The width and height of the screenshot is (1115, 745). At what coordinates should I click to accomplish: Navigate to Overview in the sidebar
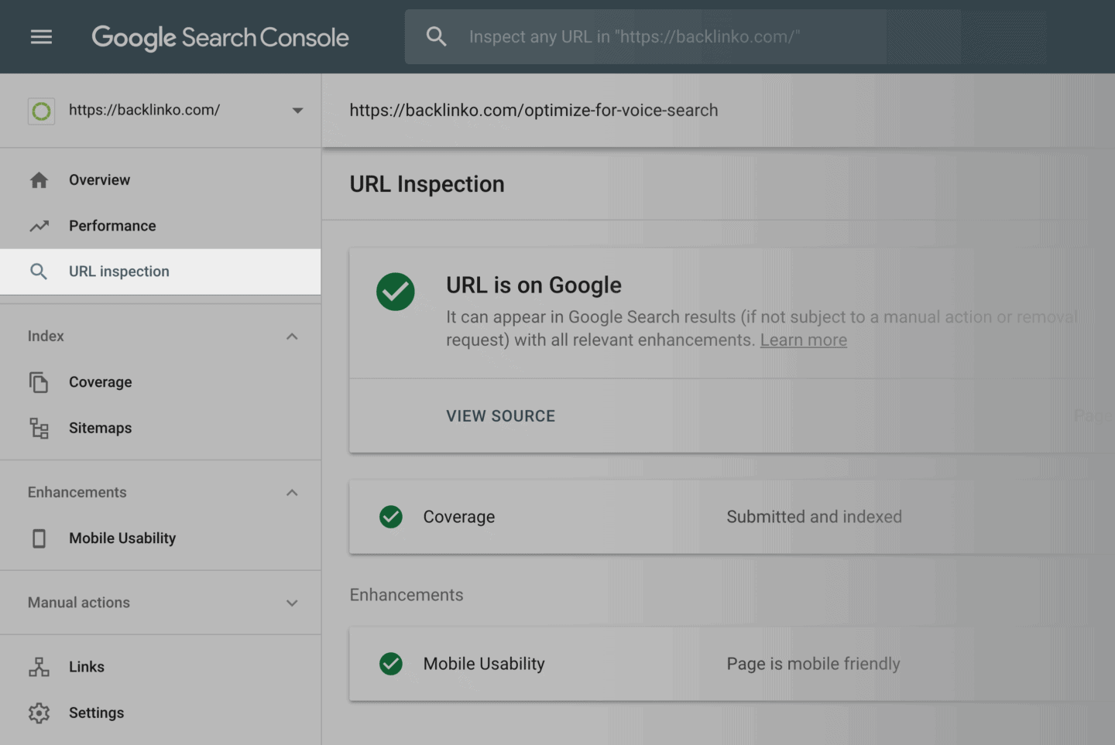coord(99,179)
